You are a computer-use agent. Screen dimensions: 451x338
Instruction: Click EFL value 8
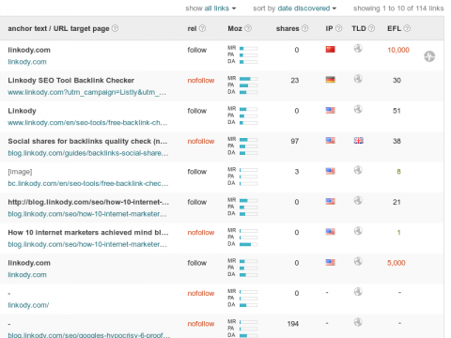coord(398,172)
